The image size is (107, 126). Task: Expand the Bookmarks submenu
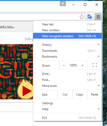pyautogui.click(x=67, y=57)
